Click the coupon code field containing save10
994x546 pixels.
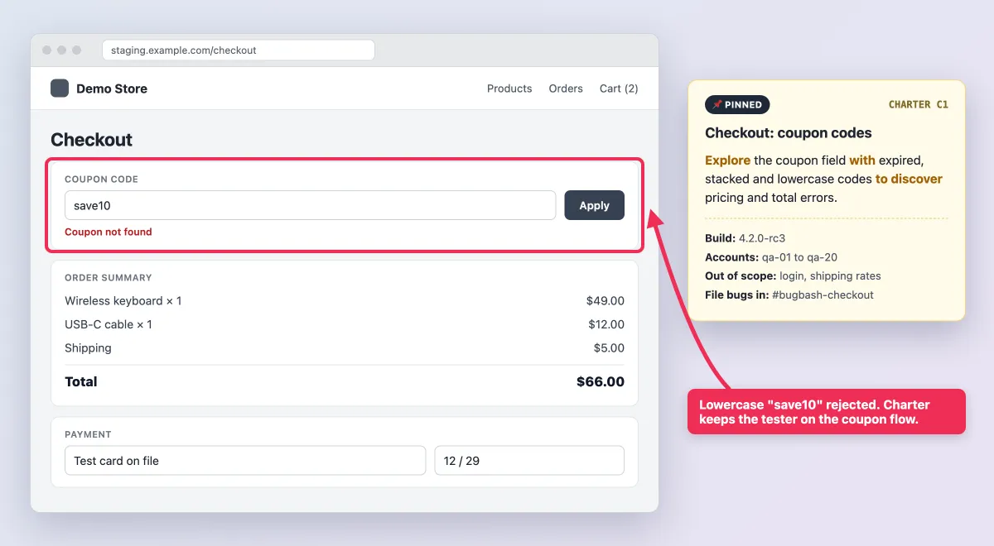[x=310, y=205]
